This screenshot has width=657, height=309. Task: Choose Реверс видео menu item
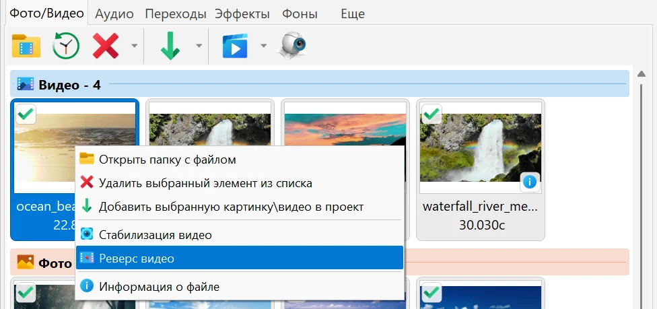pyautogui.click(x=240, y=258)
